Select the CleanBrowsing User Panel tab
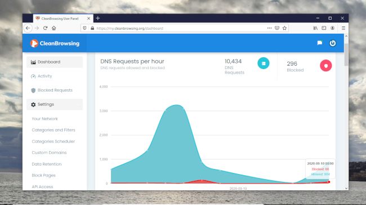The image size is (366, 205). 63,19
